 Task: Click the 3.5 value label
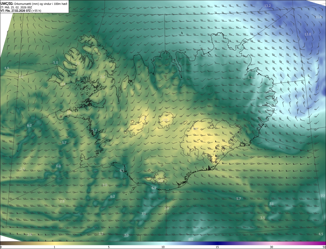[x=263, y=218]
